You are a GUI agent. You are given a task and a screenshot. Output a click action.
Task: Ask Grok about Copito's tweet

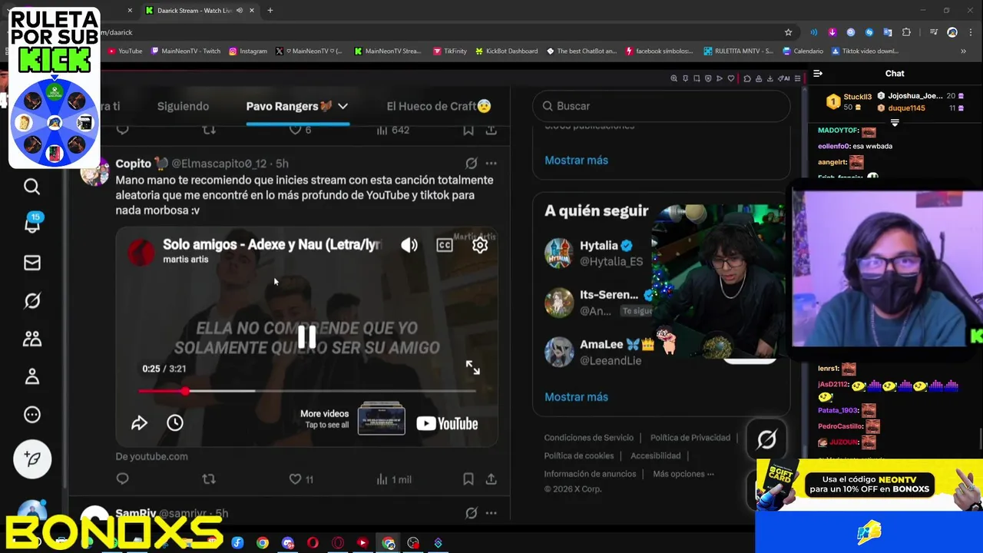(471, 164)
